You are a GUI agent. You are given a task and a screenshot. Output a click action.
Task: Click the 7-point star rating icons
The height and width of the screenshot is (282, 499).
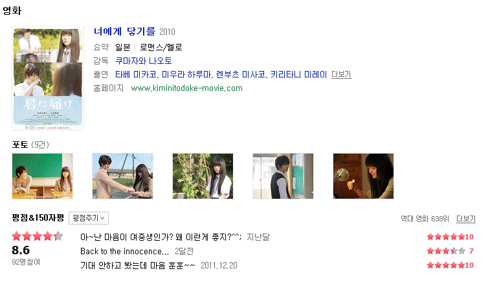click(446, 251)
